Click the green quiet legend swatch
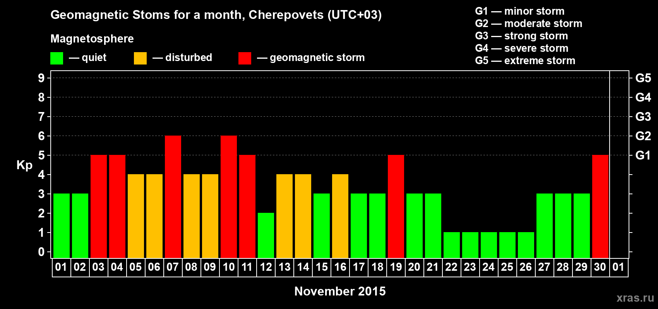This screenshot has width=658, height=309. click(x=57, y=58)
